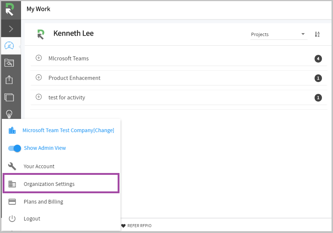Viewport: 333px width, 233px height.
Task: Click the heart icon by REFER RFPIO
Action: click(x=124, y=226)
